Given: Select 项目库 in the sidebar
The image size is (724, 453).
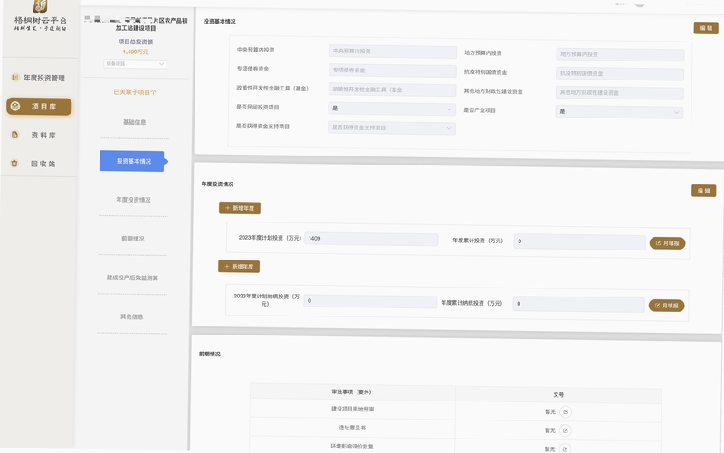Looking at the screenshot, I should [x=39, y=107].
